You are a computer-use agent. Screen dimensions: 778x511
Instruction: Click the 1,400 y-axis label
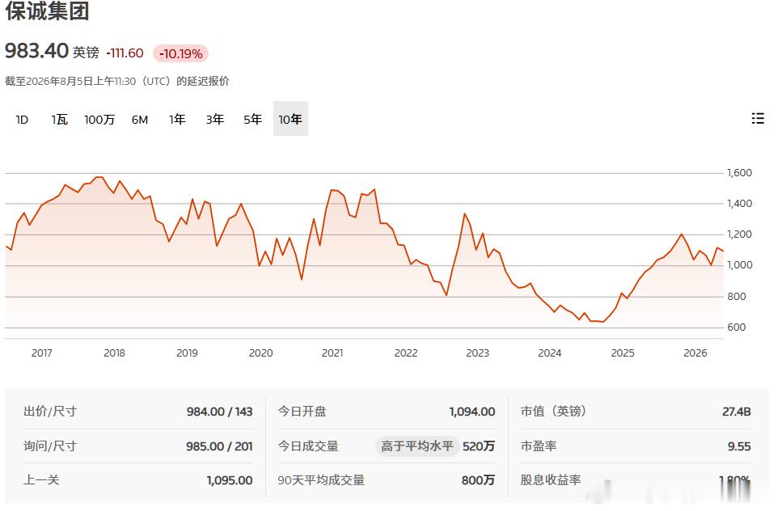(x=739, y=204)
